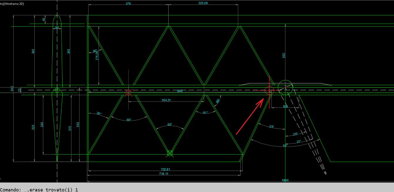
Task: Select the 61° angle dimension
Action: 205,112
